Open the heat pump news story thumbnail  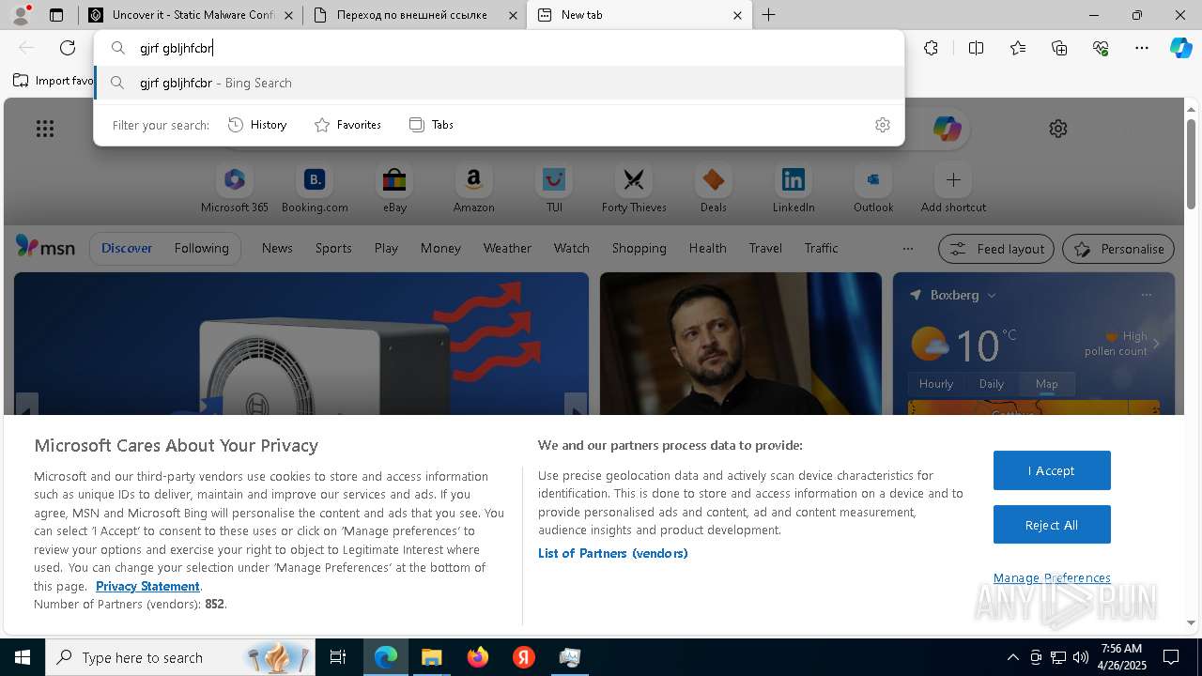click(x=301, y=344)
